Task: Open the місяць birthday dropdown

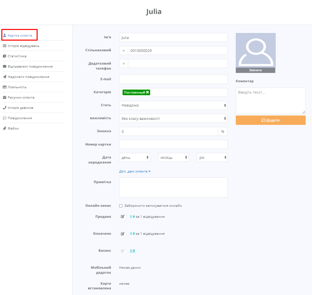Action: [173, 157]
